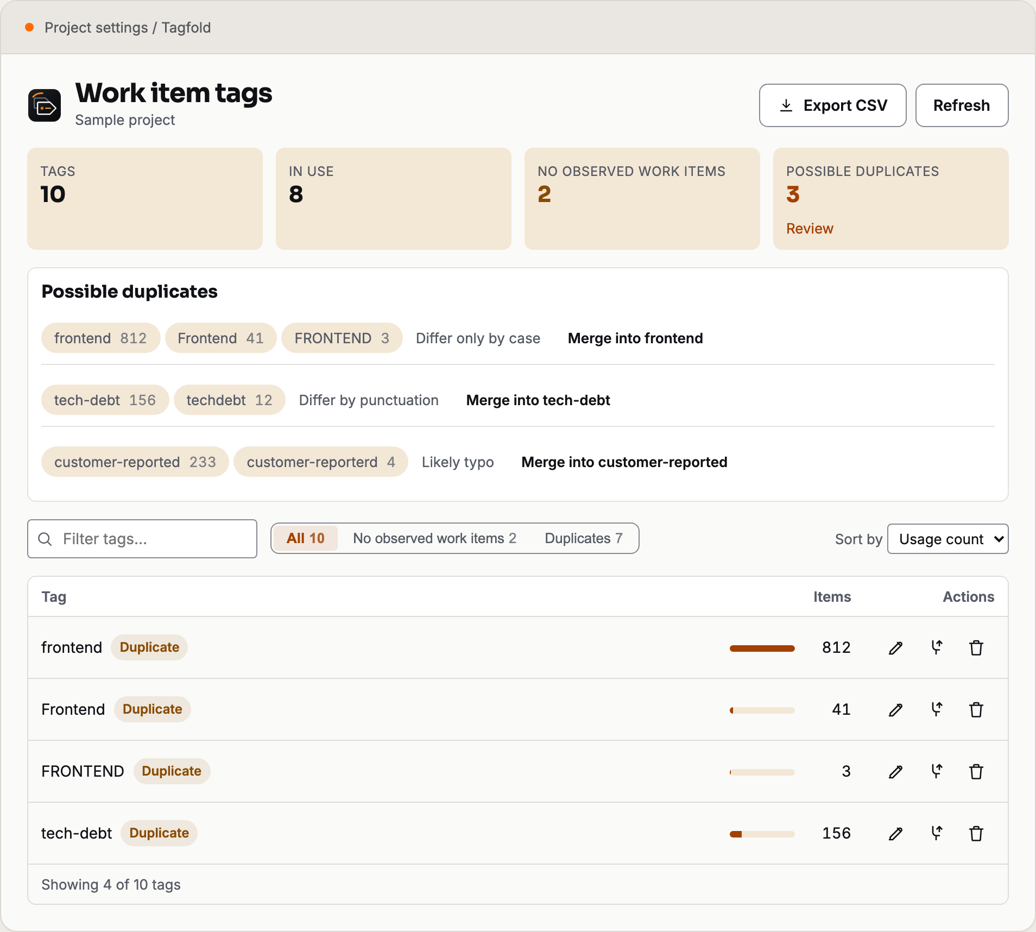The width and height of the screenshot is (1036, 932).
Task: Click the merge icon for frontend row
Action: 937,647
